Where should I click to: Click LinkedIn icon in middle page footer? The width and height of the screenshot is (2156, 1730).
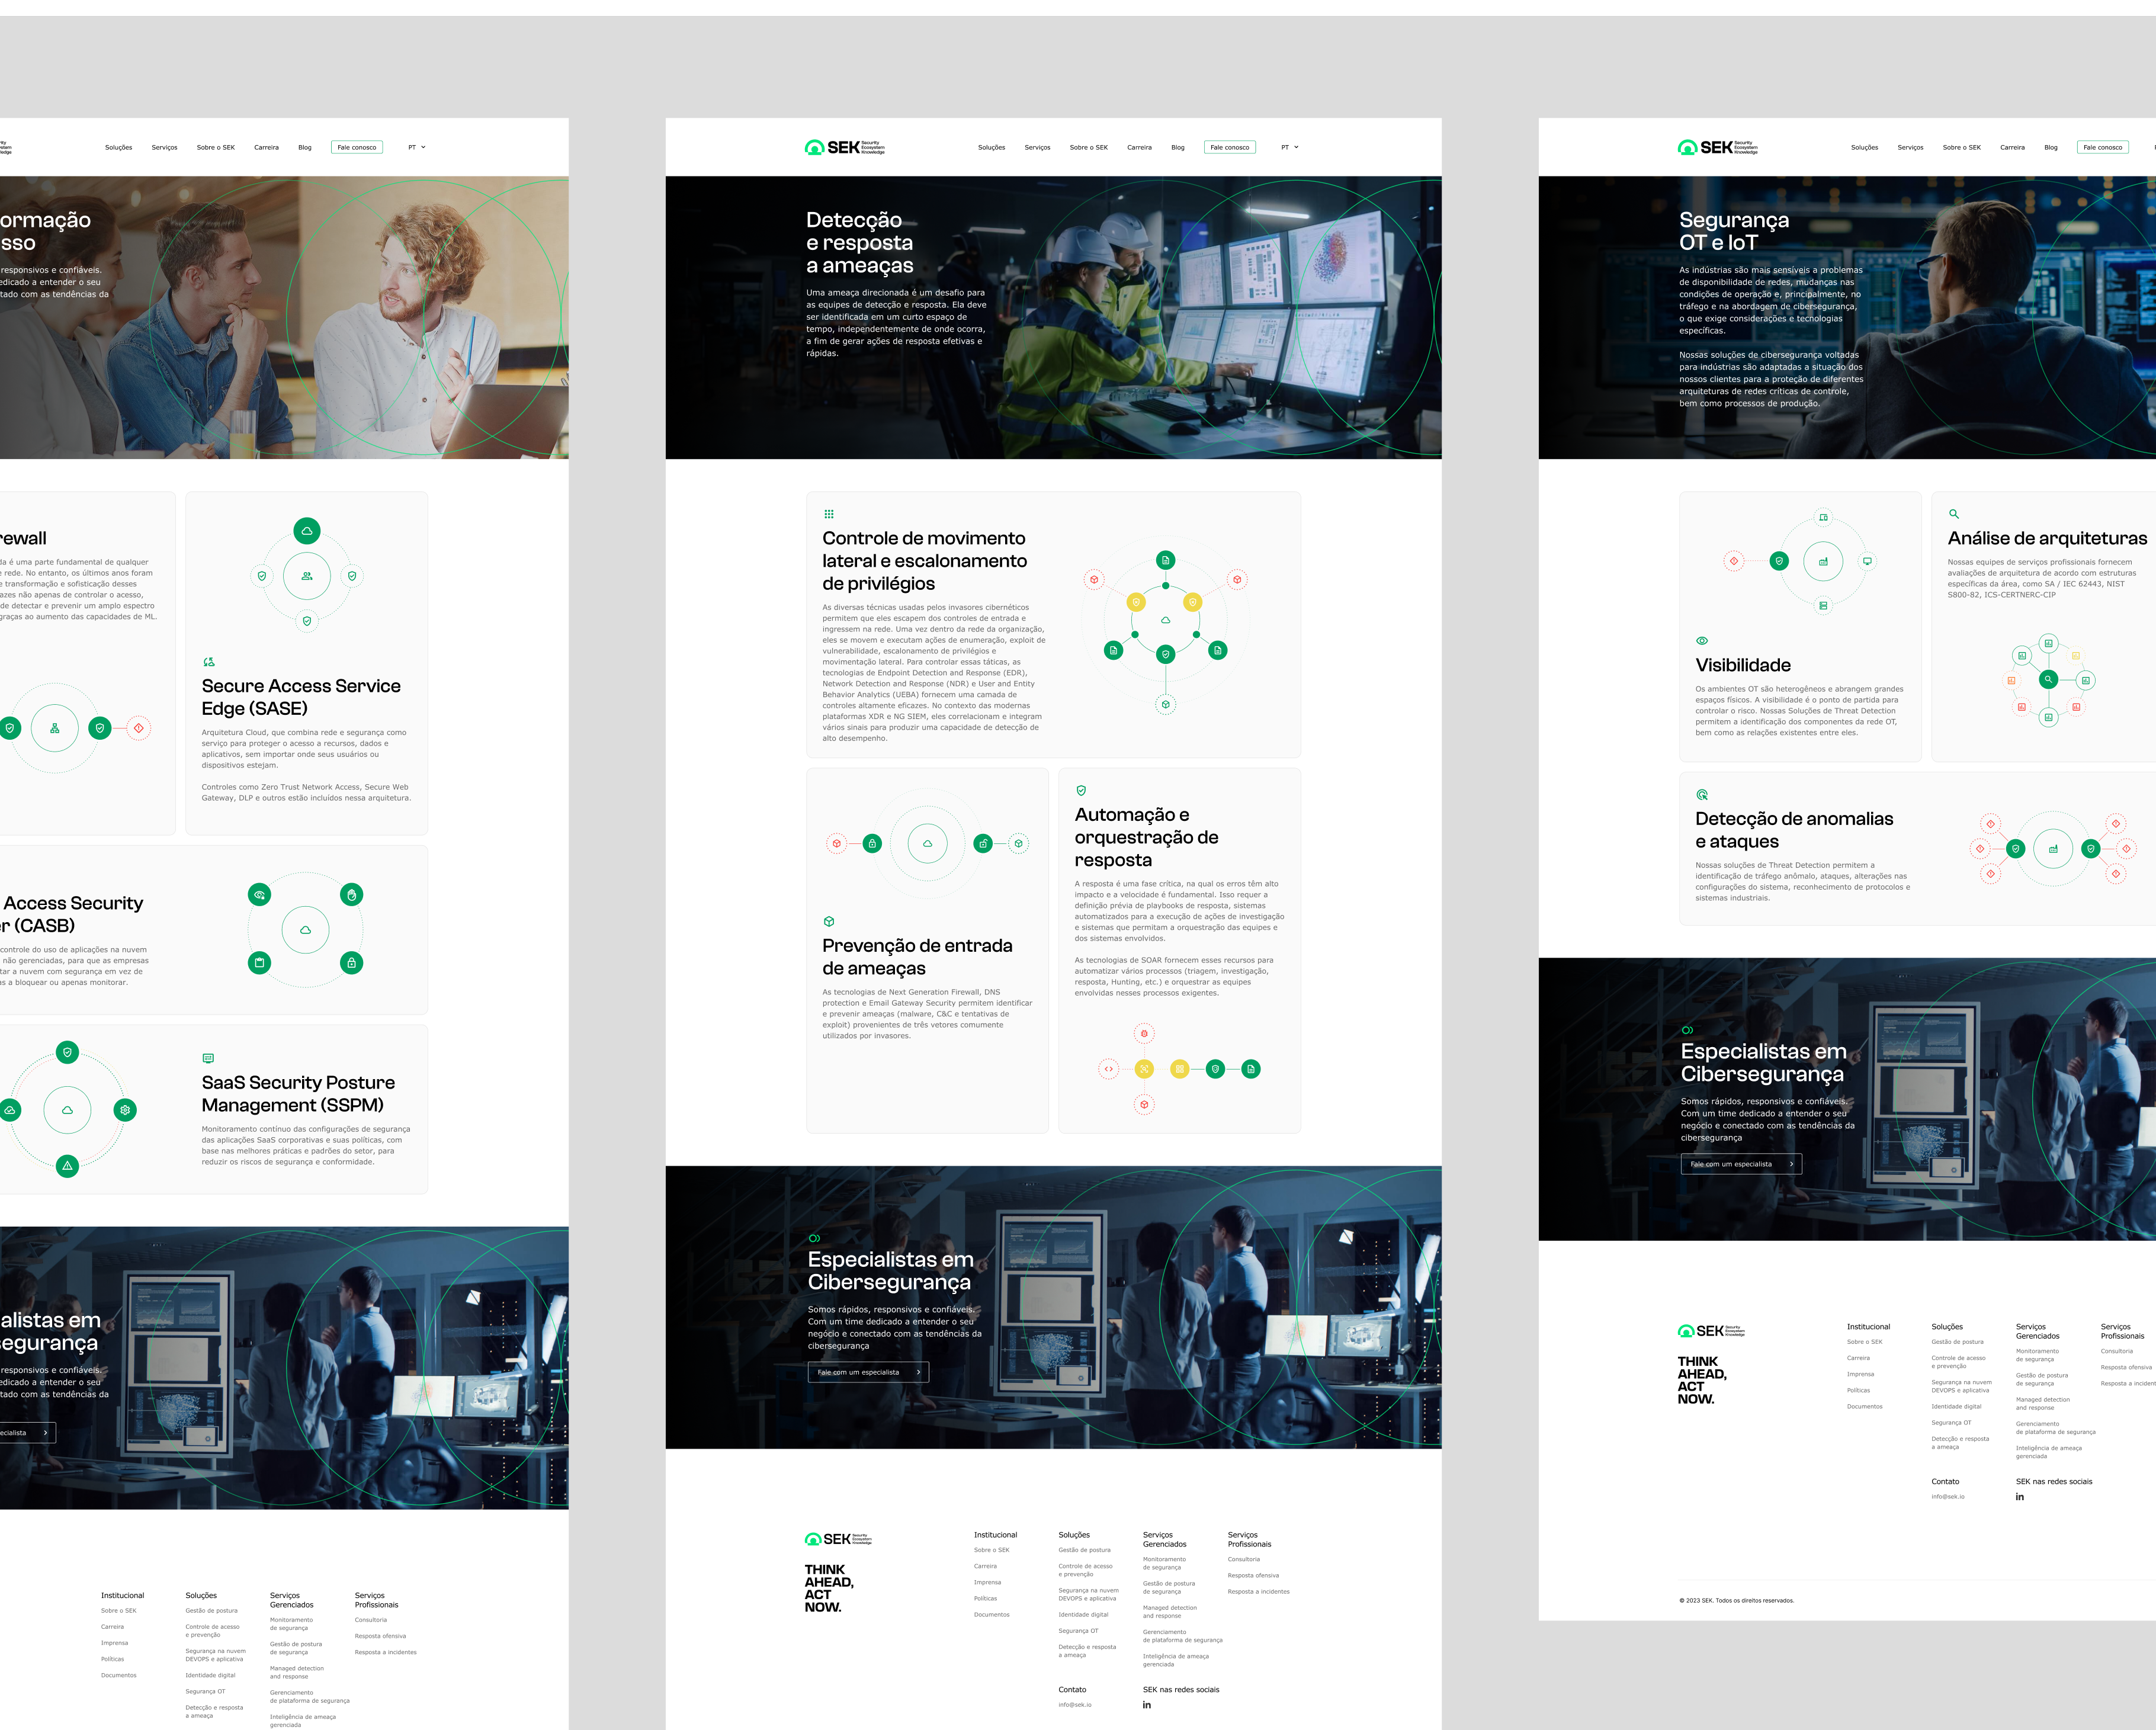1146,1705
